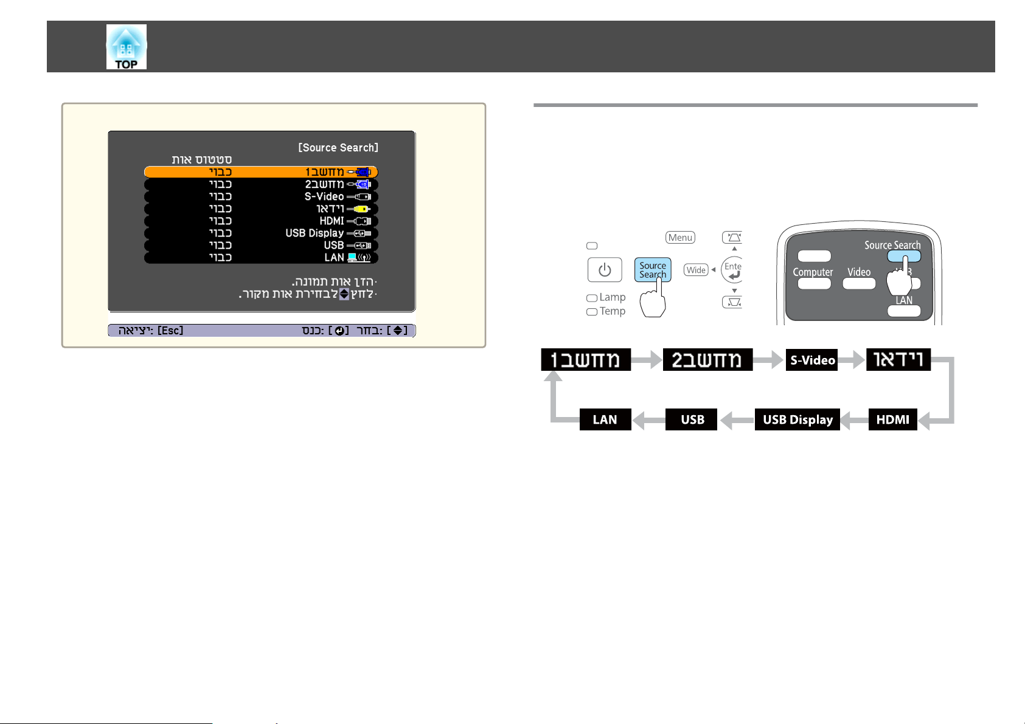Click the indicator above the power button
Viewport: 1025px width, 724px height.
592,246
